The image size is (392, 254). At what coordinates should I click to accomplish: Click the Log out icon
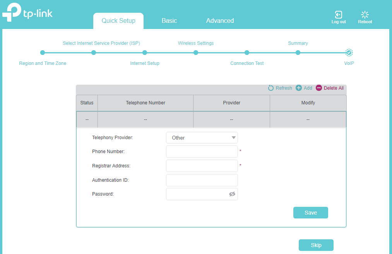tap(338, 15)
